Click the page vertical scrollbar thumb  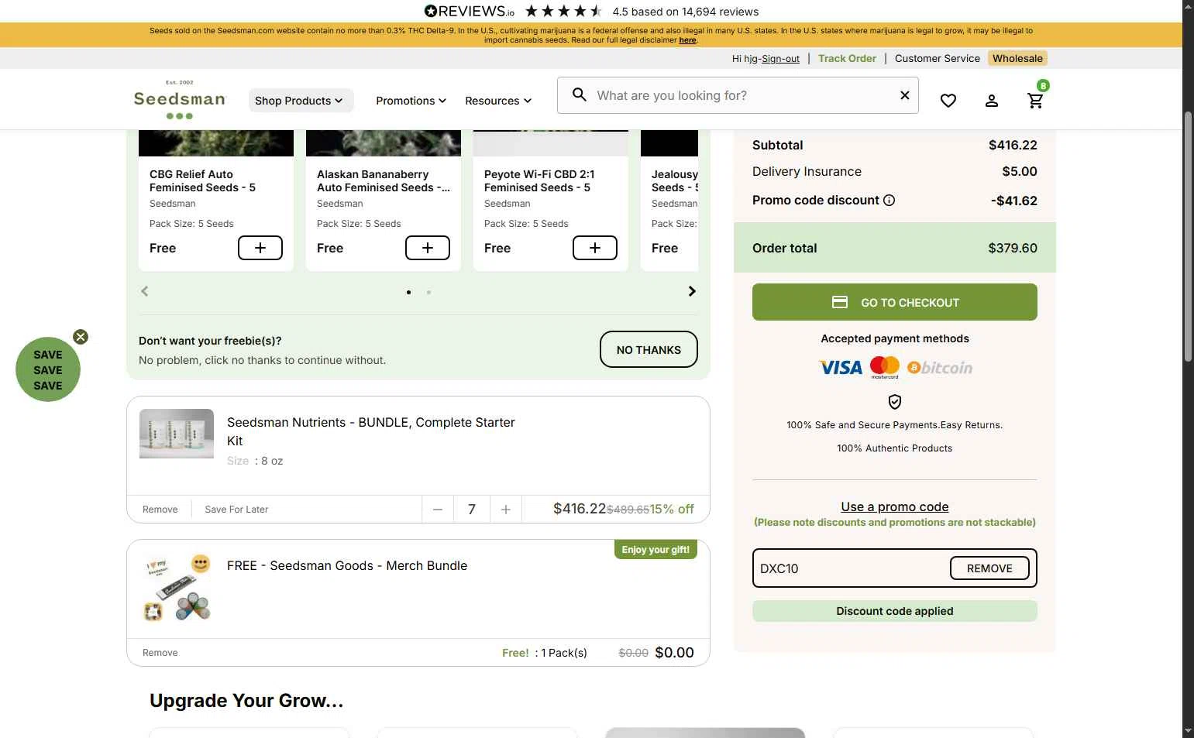point(1188,236)
